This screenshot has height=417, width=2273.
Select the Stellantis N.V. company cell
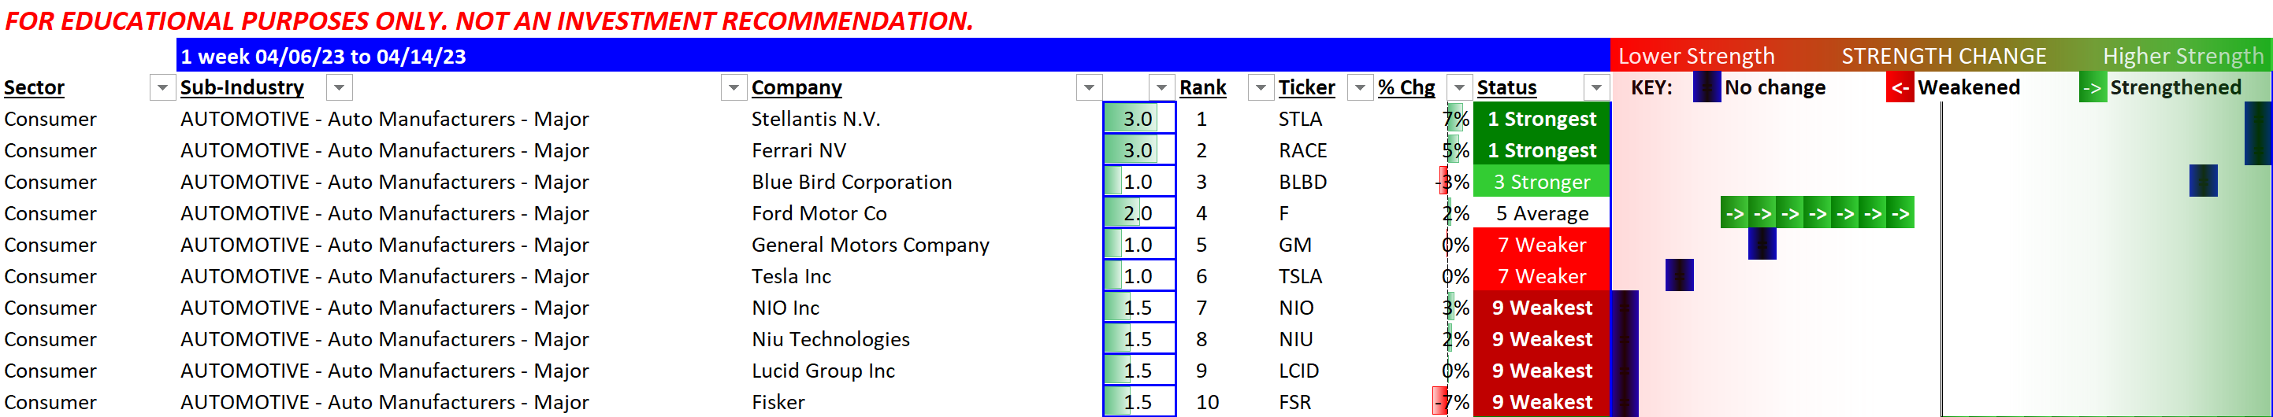click(816, 119)
